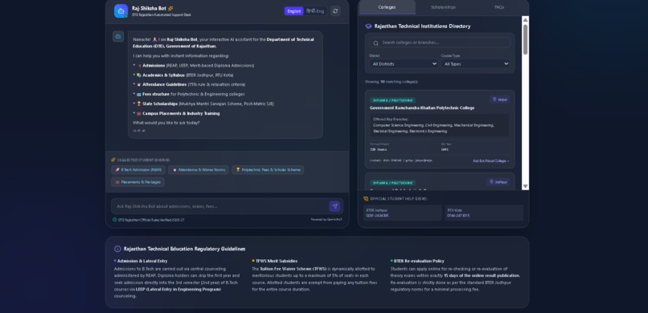Open the FAQs tab

point(499,7)
